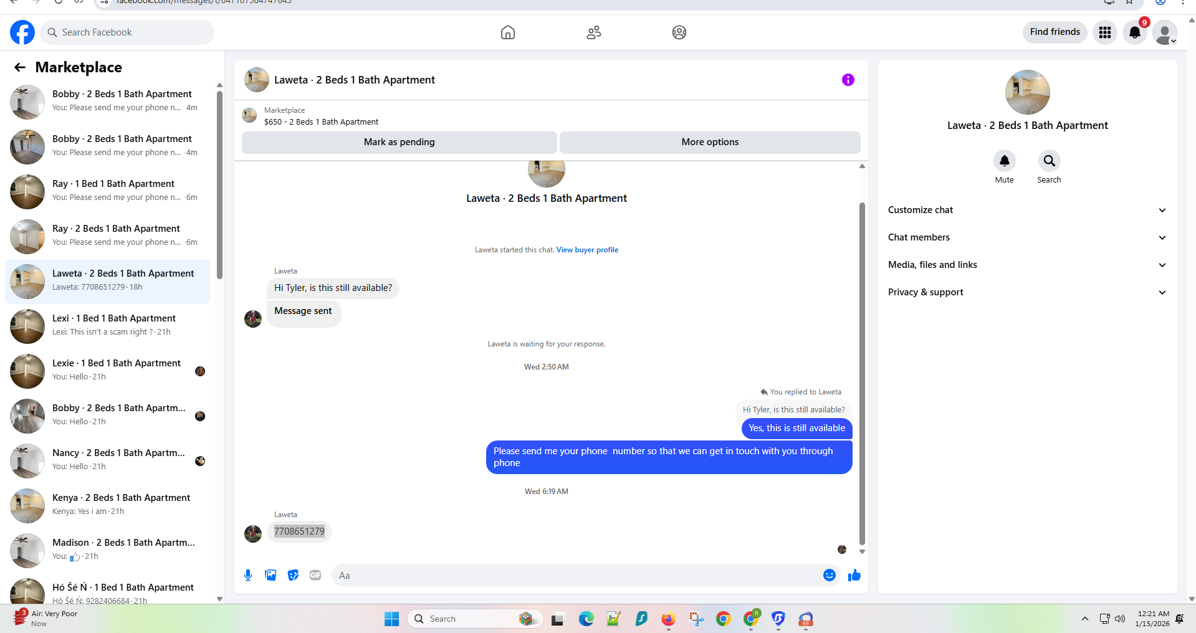Open the Windows Start button

coord(391,619)
